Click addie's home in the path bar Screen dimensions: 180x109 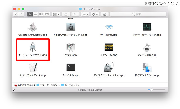(24, 85)
